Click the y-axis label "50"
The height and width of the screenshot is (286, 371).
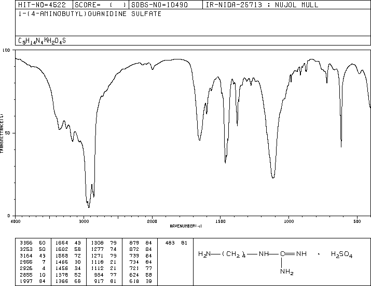(x=8, y=133)
